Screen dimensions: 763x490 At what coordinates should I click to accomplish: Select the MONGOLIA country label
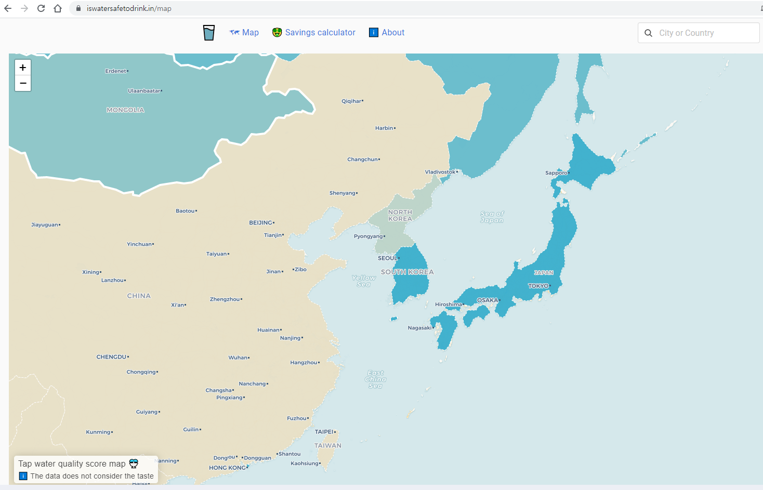[125, 110]
